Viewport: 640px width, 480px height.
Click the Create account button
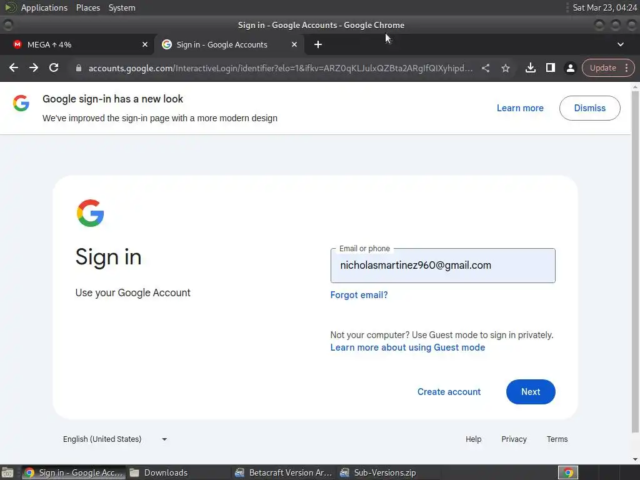click(x=449, y=392)
